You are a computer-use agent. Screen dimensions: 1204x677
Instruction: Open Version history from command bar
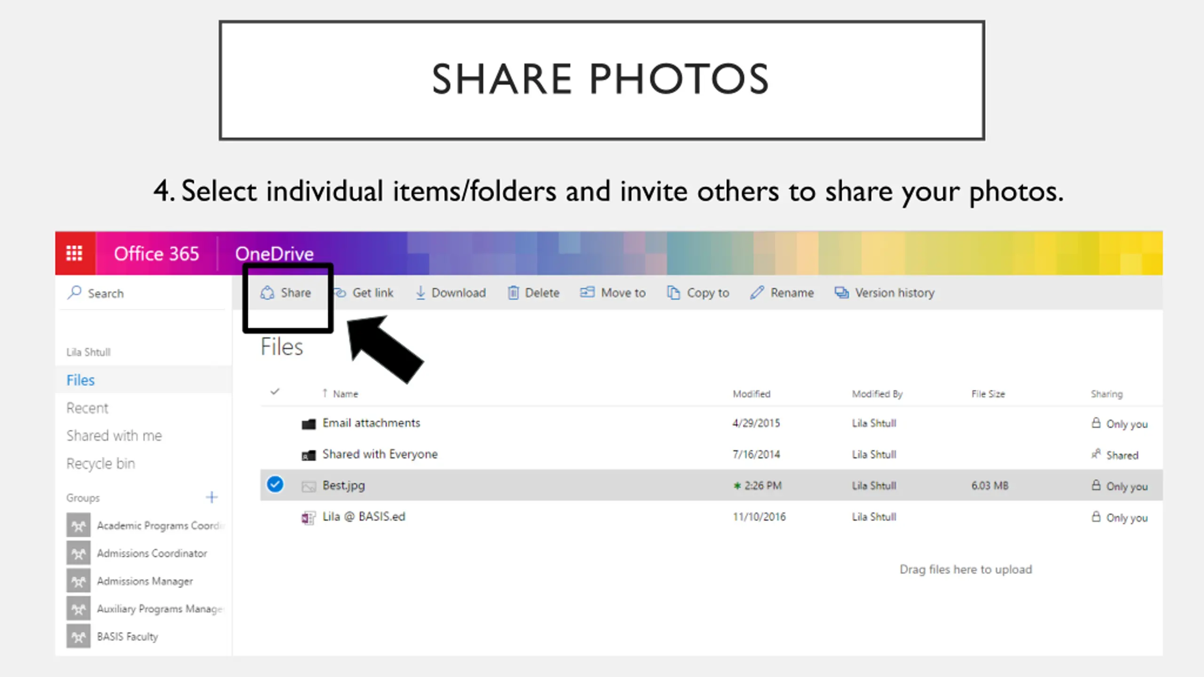tap(895, 293)
